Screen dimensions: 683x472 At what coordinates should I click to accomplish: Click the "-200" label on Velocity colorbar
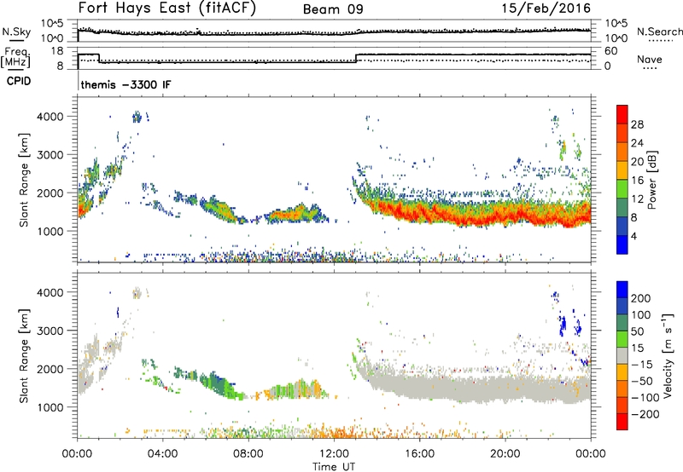click(645, 414)
